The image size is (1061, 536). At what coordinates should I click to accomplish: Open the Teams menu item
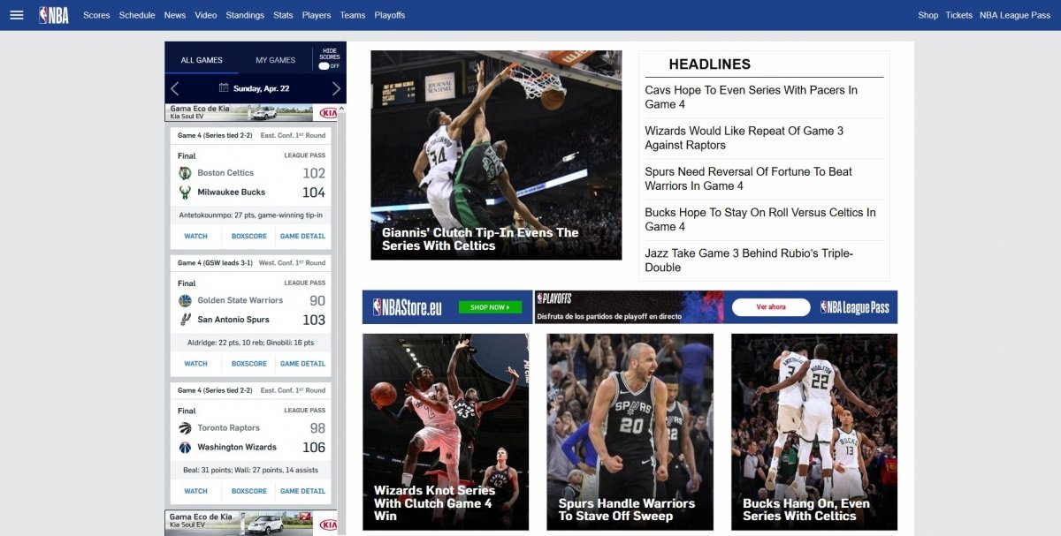coord(353,15)
